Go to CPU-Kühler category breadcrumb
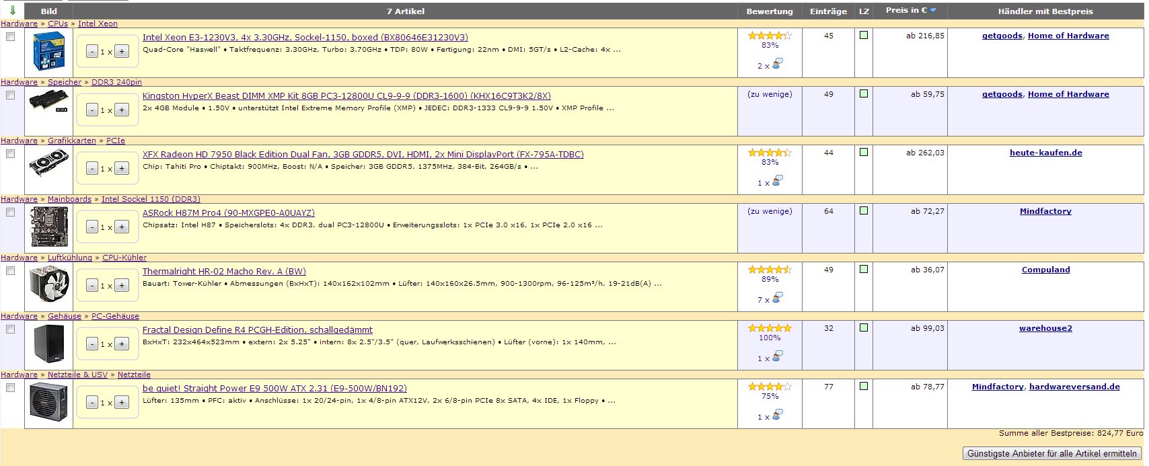 click(x=124, y=258)
